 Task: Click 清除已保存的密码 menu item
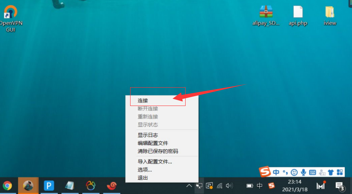(x=158, y=151)
